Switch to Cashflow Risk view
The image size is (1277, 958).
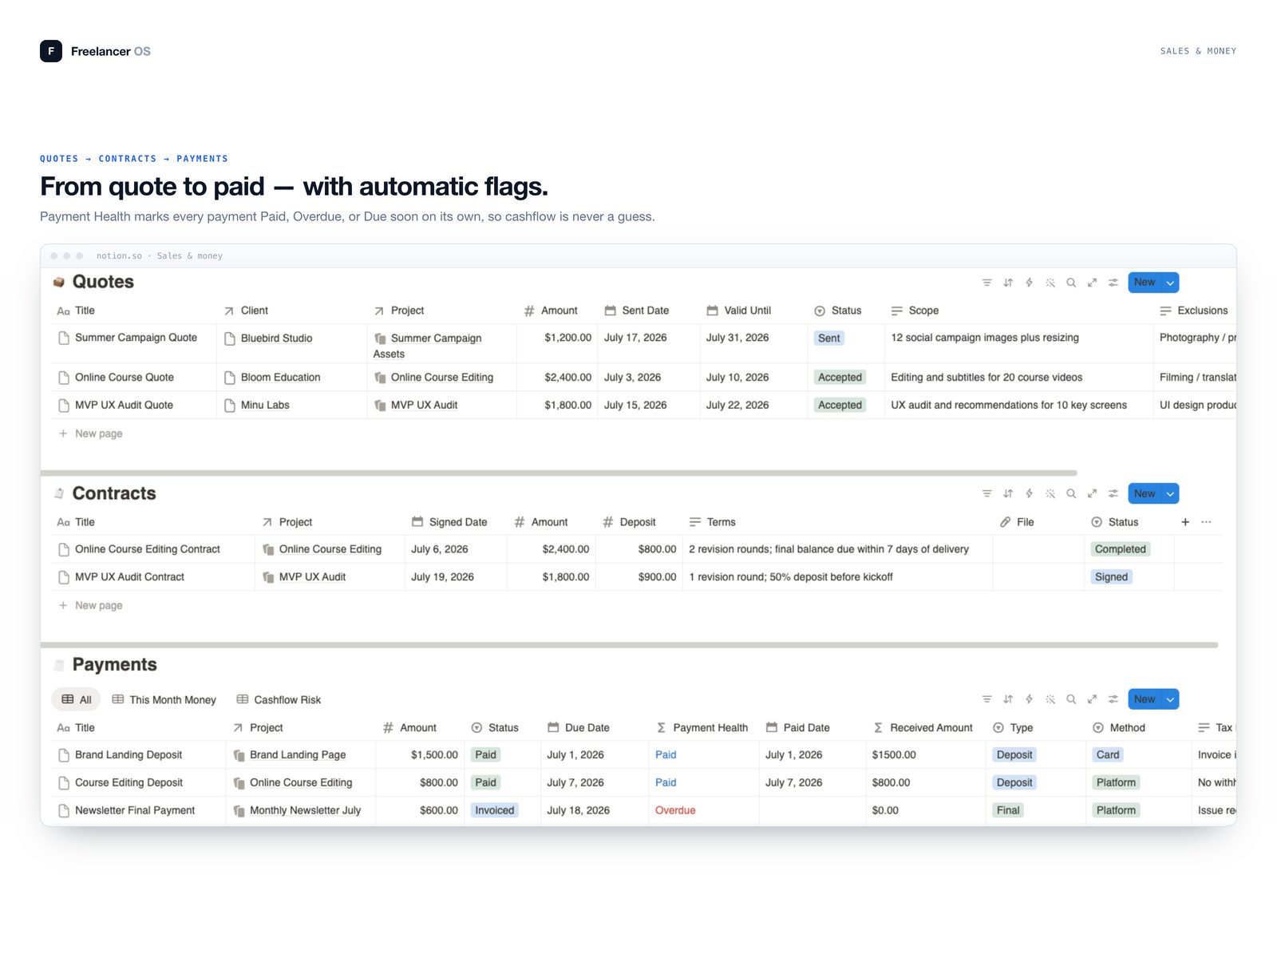[279, 699]
